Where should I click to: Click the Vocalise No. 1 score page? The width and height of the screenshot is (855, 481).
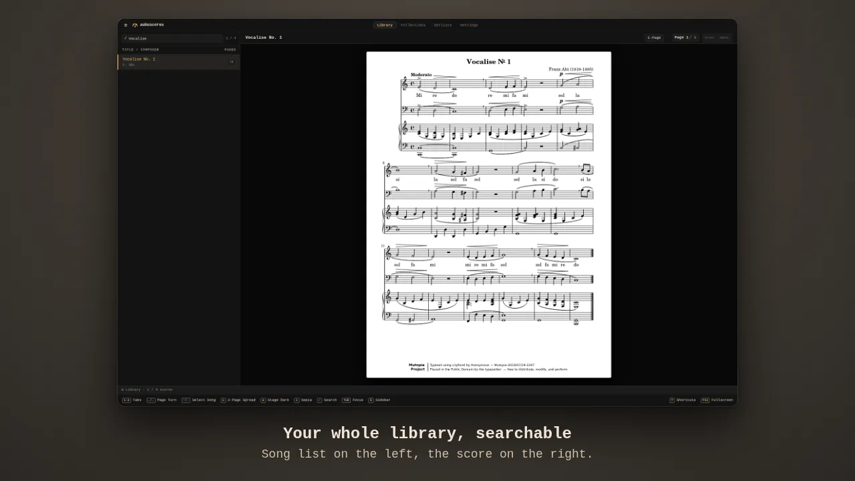coord(489,214)
